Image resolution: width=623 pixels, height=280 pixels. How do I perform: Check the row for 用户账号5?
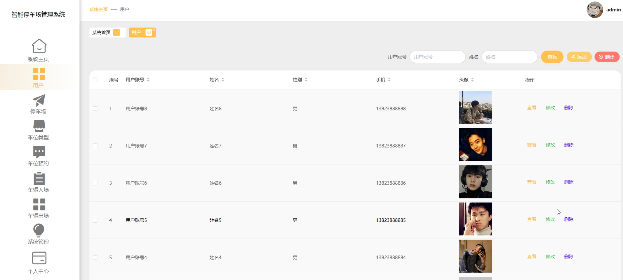click(x=95, y=220)
